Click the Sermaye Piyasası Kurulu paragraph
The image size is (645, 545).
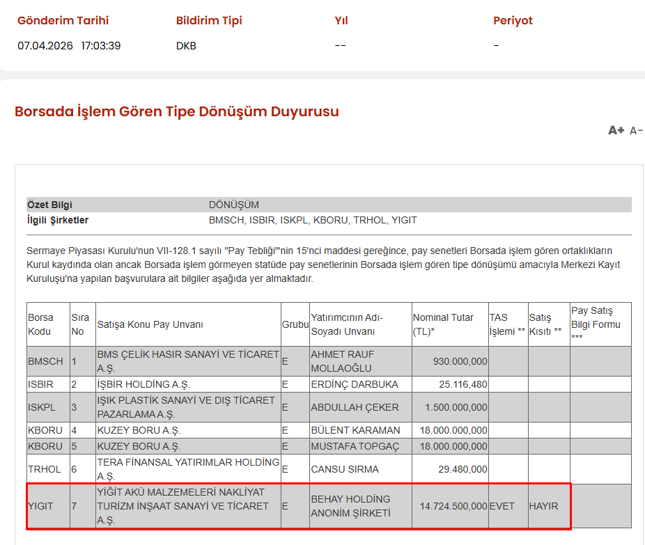323,264
